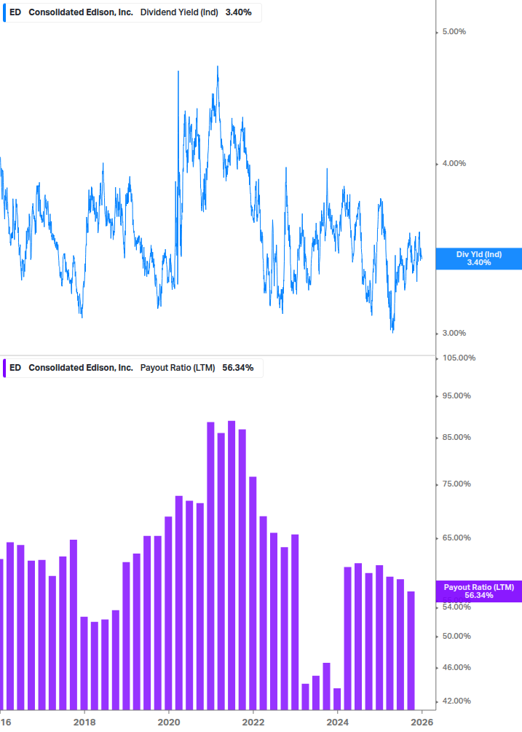
Task: Click the 2026 marker on the time axis
Action: click(x=422, y=723)
